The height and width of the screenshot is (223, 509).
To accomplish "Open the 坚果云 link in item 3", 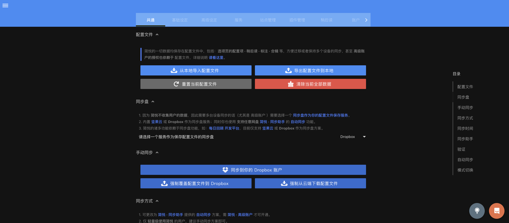I will click(x=268, y=128).
